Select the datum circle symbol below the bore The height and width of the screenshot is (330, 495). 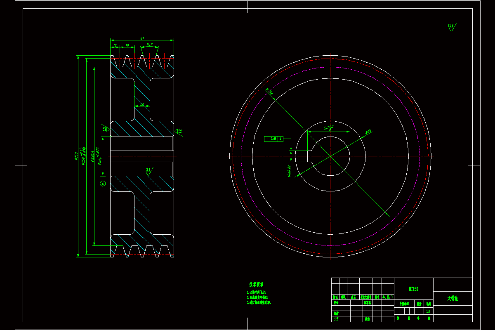[x=103, y=183]
